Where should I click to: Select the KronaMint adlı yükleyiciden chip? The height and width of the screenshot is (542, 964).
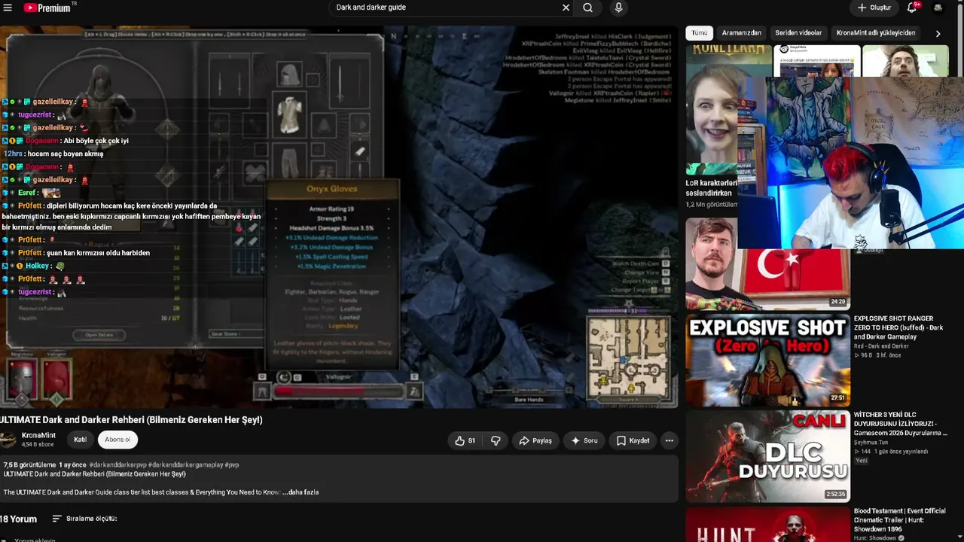(x=876, y=33)
